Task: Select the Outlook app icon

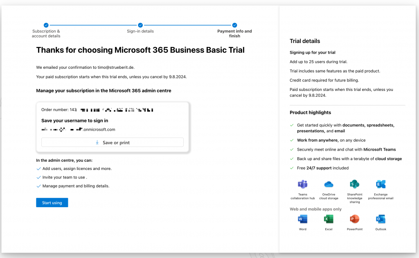Action: 381,219
